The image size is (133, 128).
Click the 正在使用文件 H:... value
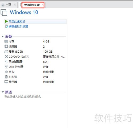coord(54,57)
